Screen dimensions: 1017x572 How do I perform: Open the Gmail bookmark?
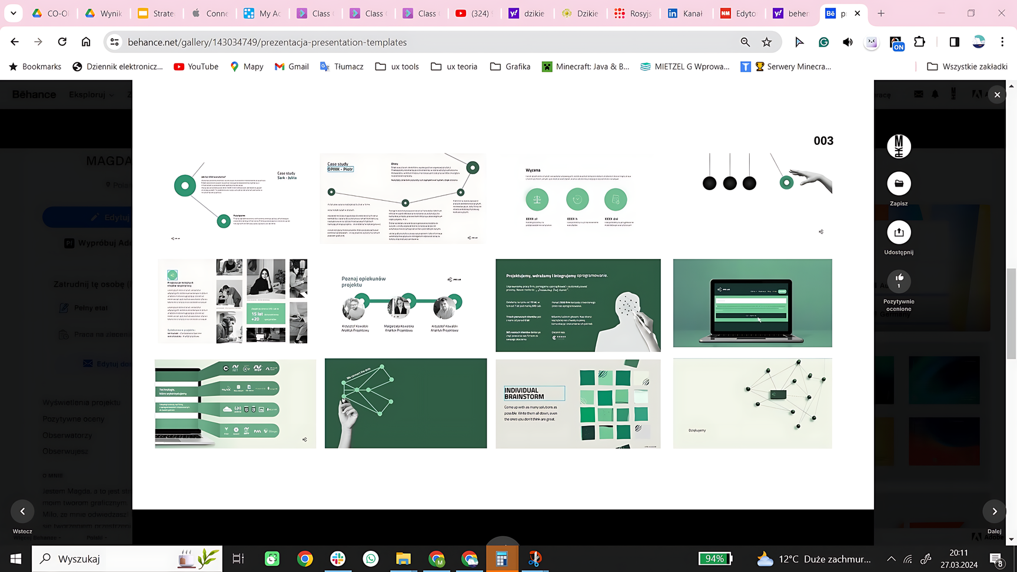292,66
